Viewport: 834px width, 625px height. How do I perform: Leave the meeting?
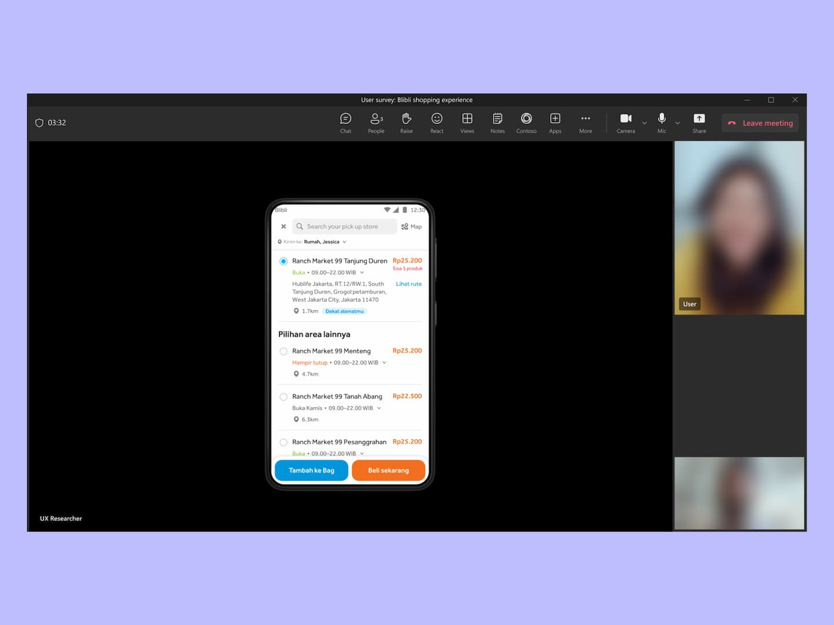(x=760, y=123)
